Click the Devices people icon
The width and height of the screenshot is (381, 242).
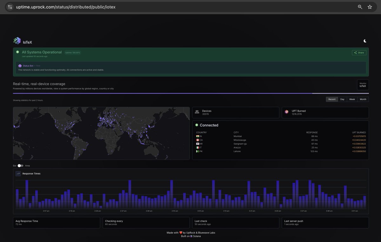[197, 112]
